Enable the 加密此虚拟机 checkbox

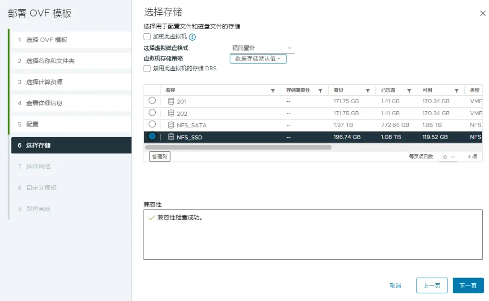(x=147, y=37)
